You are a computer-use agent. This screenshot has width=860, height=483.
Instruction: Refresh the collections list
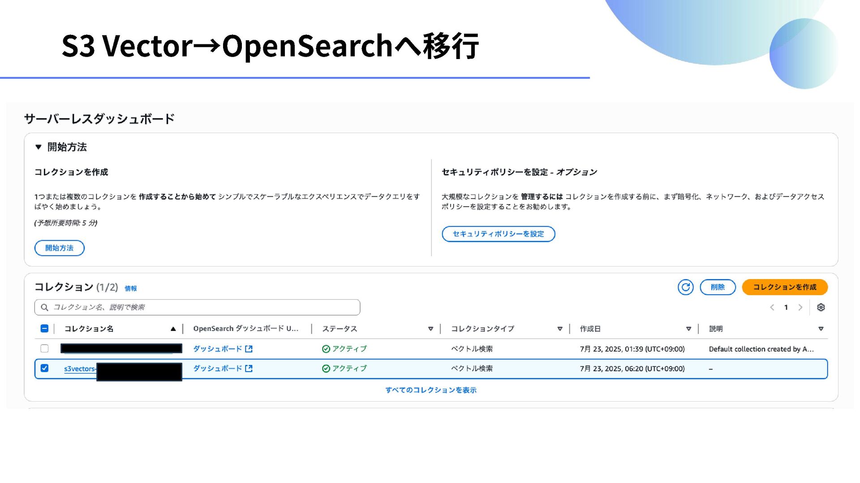[685, 287]
